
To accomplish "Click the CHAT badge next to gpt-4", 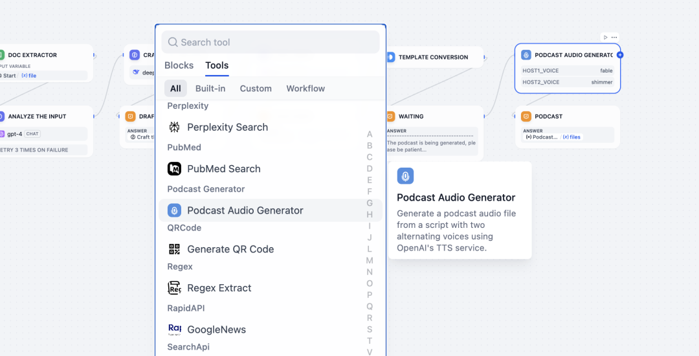I will (x=32, y=134).
